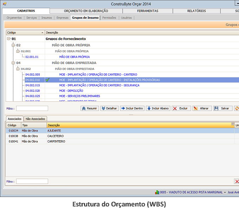This screenshot has height=211, width=239.
Task: Switch to the RELATÓRIOS tab
Action: click(196, 11)
